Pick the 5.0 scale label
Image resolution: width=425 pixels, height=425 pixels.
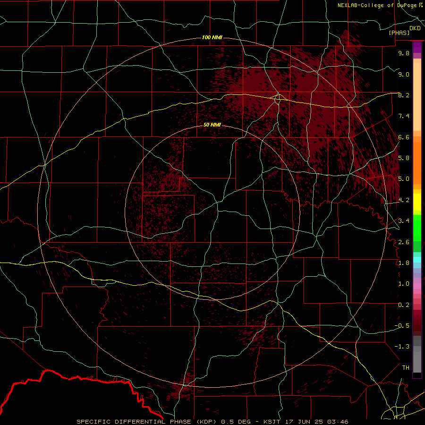404,179
